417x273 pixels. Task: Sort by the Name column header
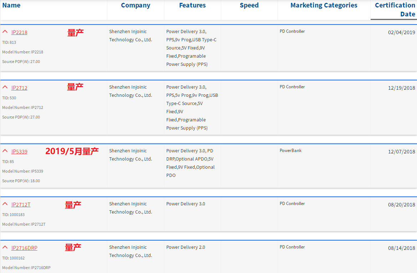coord(11,5)
